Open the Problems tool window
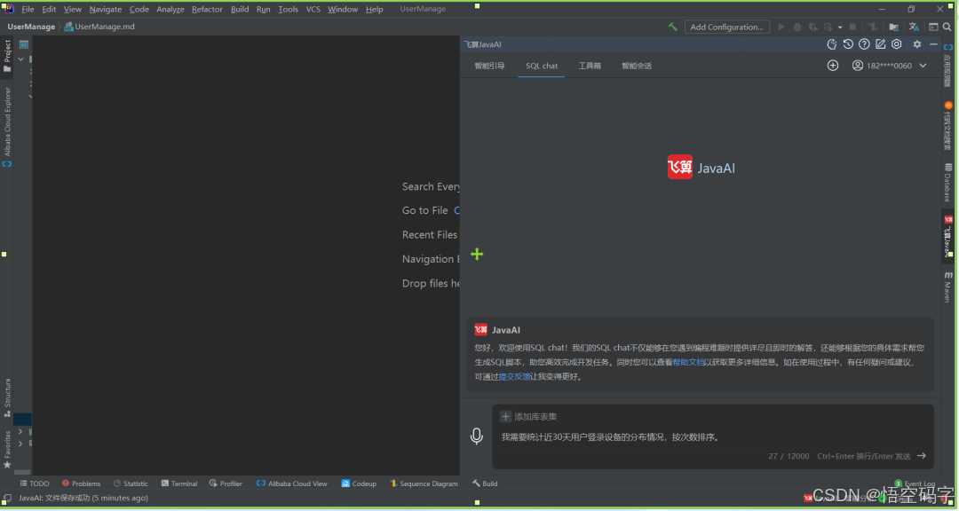This screenshot has height=511, width=959. pos(81,483)
